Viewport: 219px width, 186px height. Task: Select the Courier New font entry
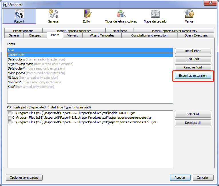click(90, 55)
